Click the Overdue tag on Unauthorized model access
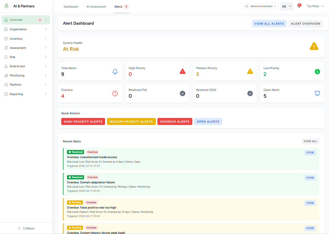Viewport: 329px width, 234px height. (92, 152)
